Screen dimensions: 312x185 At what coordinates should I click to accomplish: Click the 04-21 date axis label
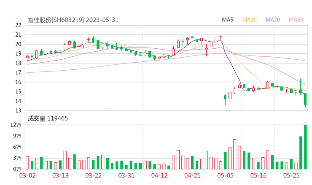192,175
